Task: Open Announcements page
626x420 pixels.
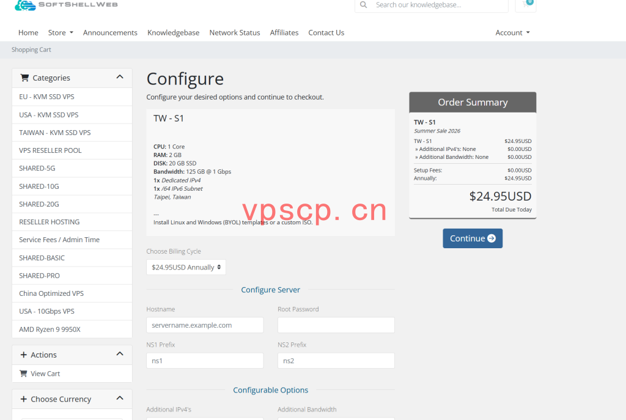Action: 110,32
